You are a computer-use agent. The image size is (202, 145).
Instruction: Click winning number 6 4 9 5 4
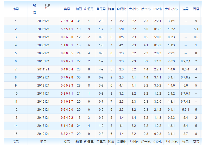[x=67, y=69]
